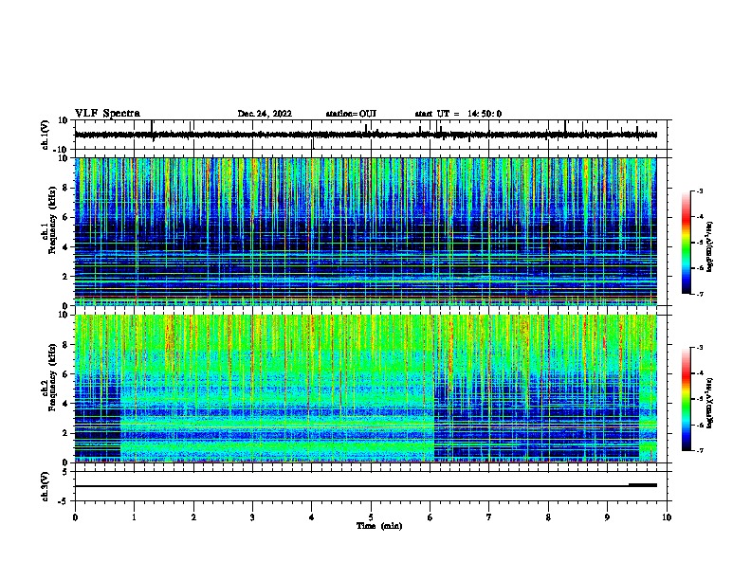Click the "ch.1(V)" waveform axis label

click(46, 135)
